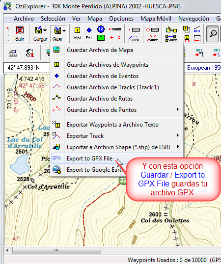Click the scrollbar left arrow
This screenshot has height=264, width=221.
tap(7, 250)
